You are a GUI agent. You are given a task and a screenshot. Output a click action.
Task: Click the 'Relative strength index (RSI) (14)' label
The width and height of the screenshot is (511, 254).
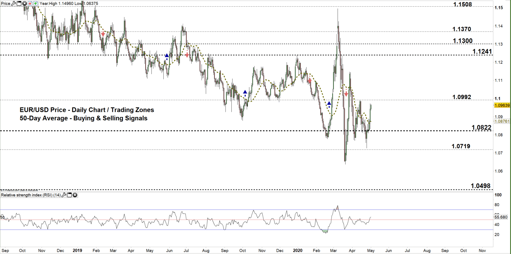click(31, 195)
